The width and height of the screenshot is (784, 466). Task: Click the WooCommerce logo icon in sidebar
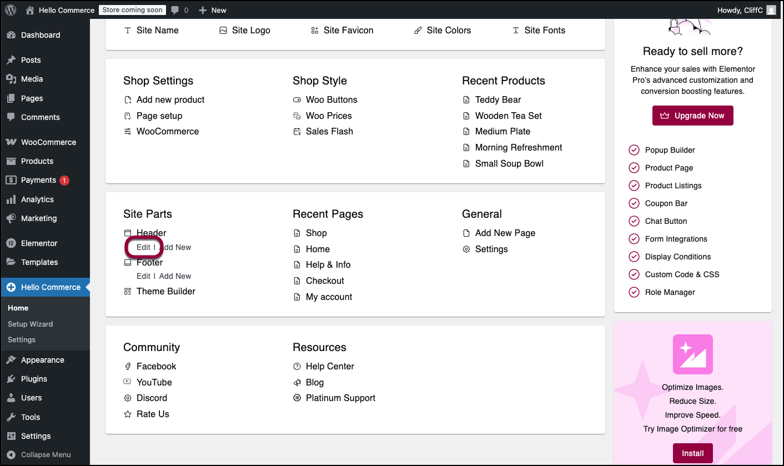(11, 142)
